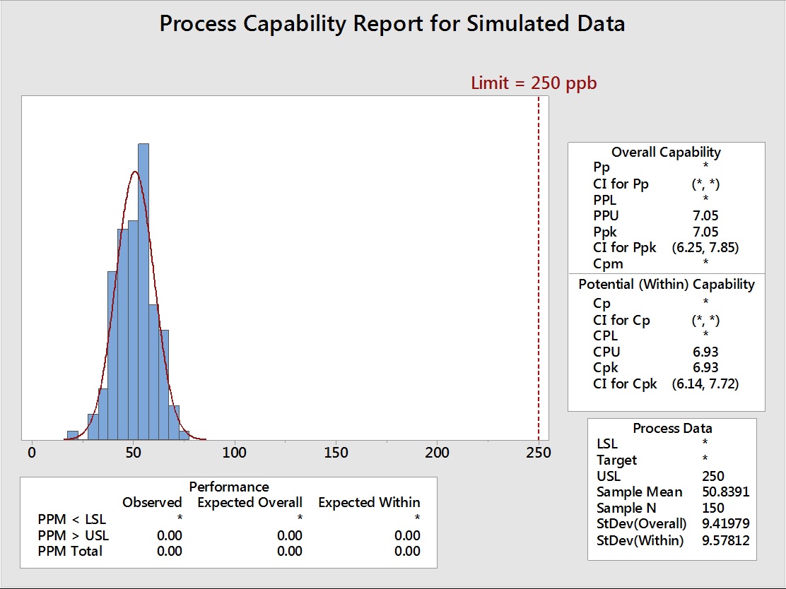Select the x-axis tick label 200
The width and height of the screenshot is (786, 589).
(437, 453)
